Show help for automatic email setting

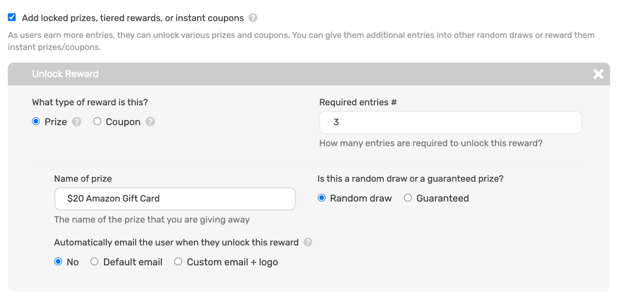tap(308, 242)
